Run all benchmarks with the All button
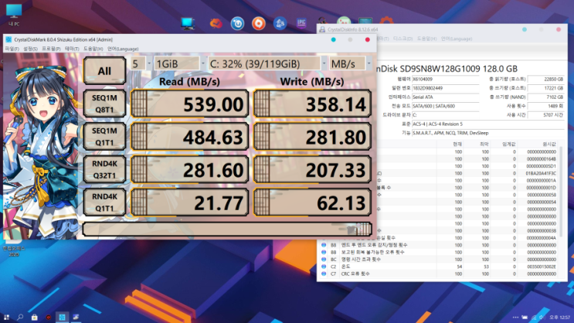 (x=104, y=70)
